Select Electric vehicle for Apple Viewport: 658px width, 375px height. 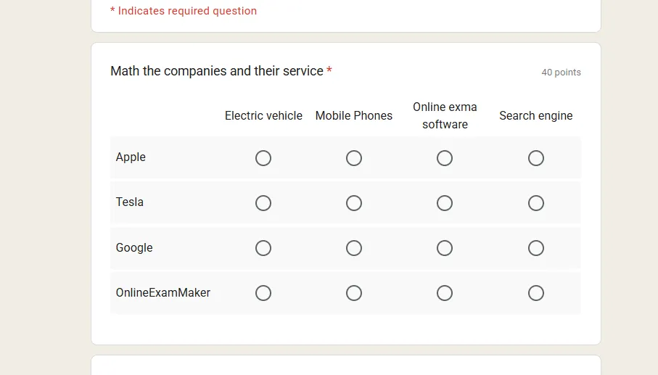tap(263, 158)
